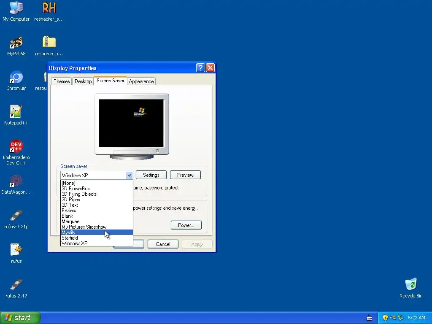Launch MyPal 68 browser shortcut
432x324 pixels.
click(16, 46)
